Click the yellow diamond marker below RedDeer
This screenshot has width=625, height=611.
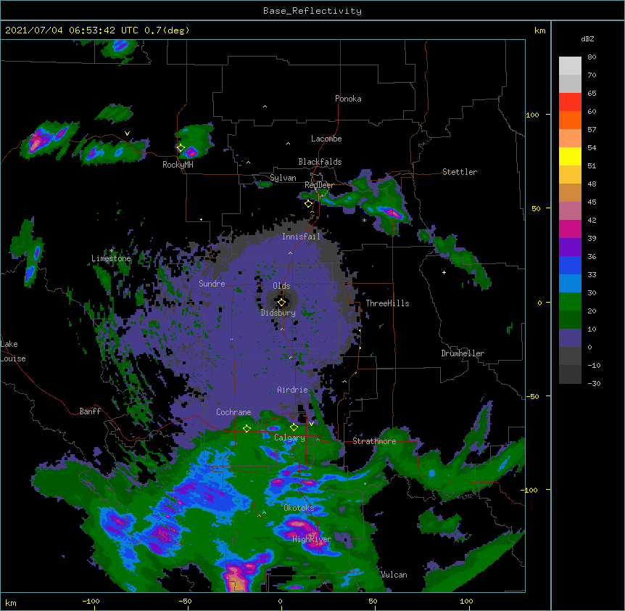tap(308, 204)
